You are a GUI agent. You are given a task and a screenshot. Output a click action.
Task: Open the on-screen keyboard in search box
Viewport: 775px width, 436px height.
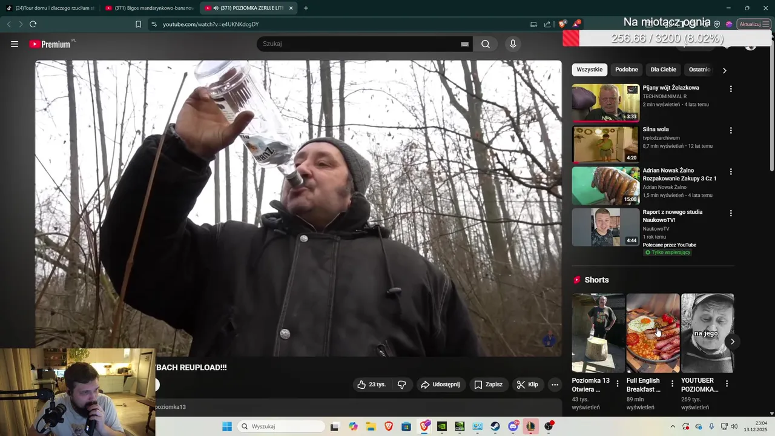point(465,44)
